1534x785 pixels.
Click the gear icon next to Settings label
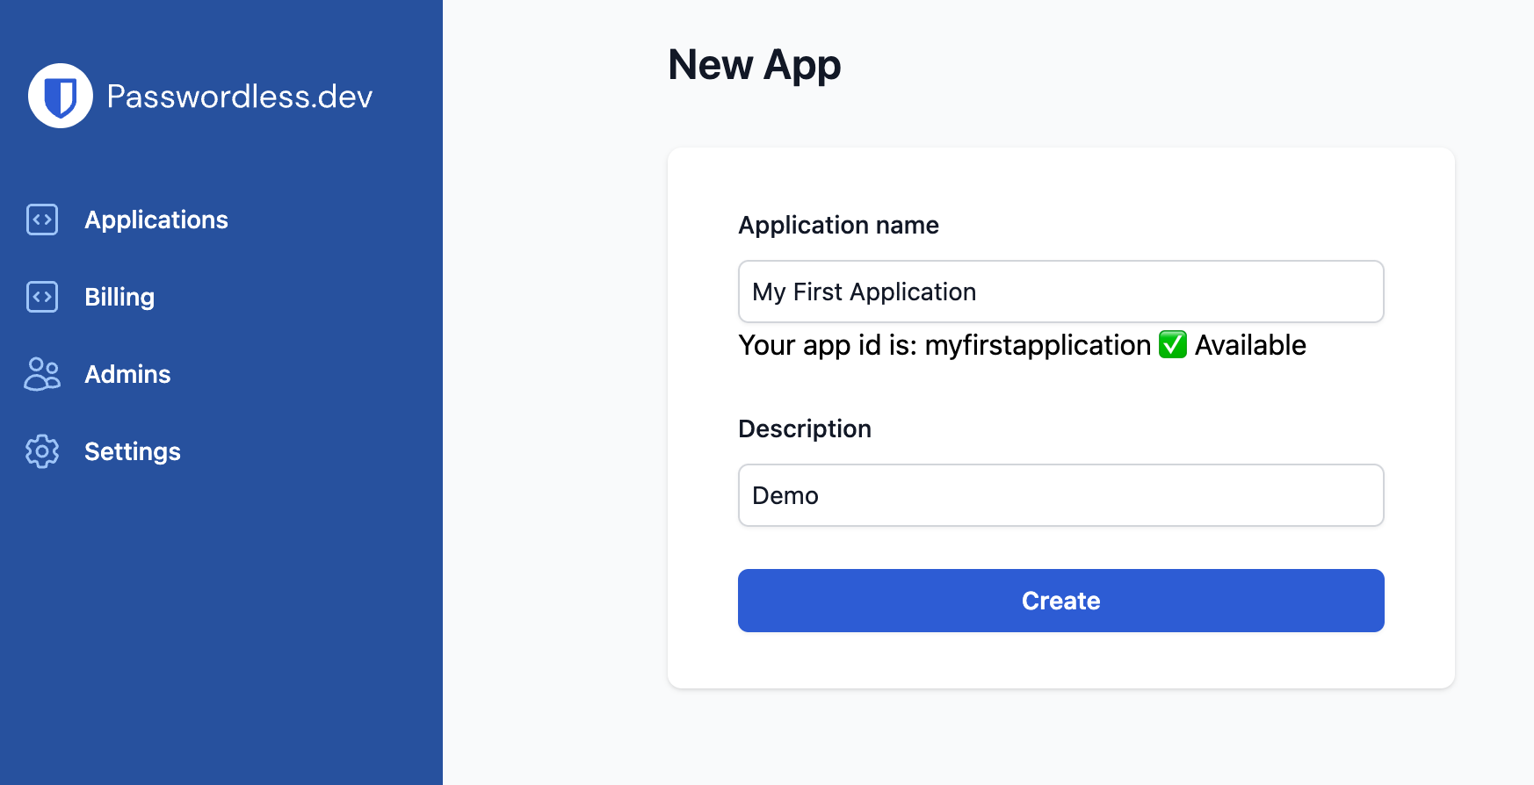point(41,451)
